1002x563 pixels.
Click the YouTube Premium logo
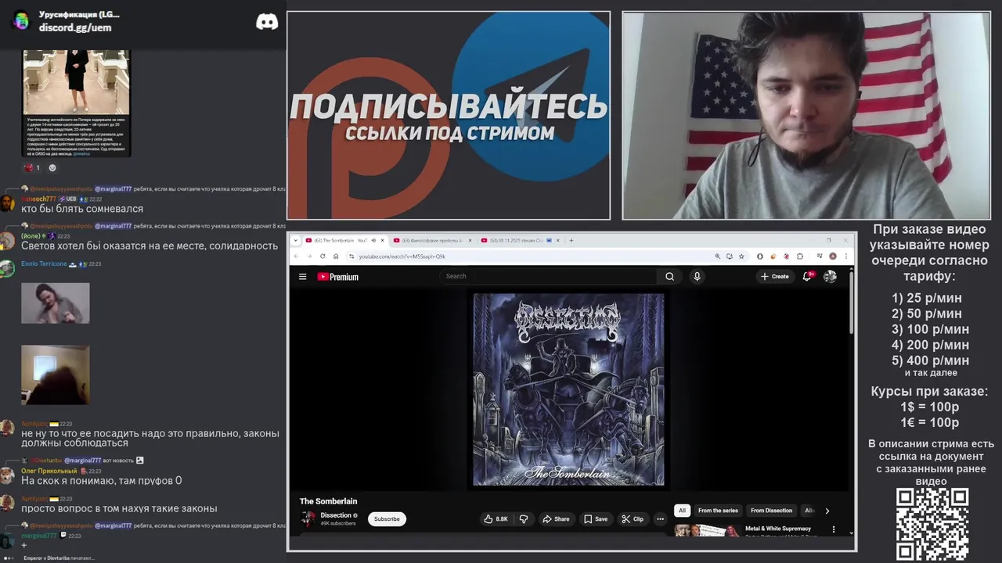pos(337,276)
